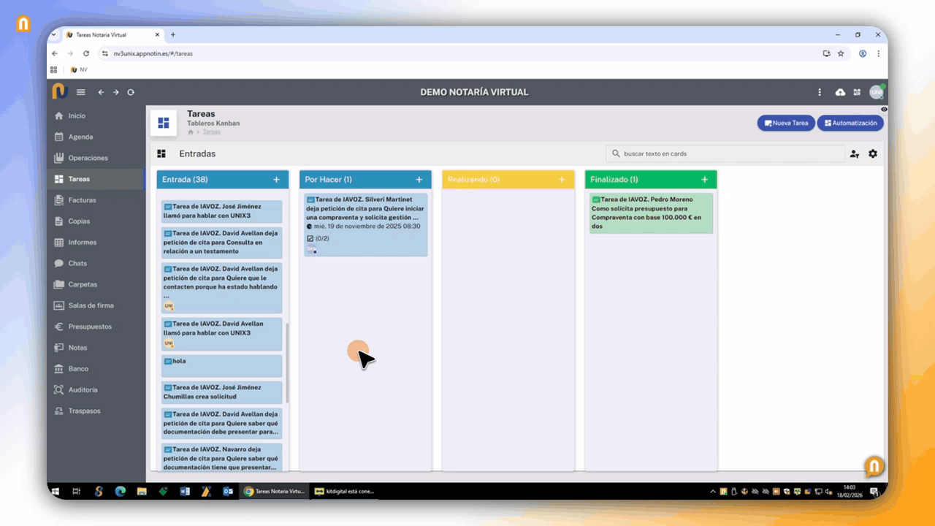Open the UNI user avatar menu
Screen dimensions: 935x526
876,92
